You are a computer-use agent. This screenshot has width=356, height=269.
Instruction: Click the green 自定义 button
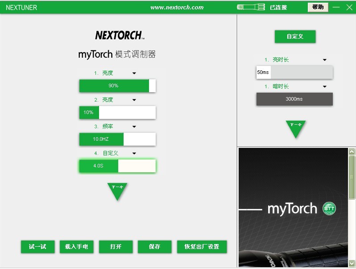[295, 37]
